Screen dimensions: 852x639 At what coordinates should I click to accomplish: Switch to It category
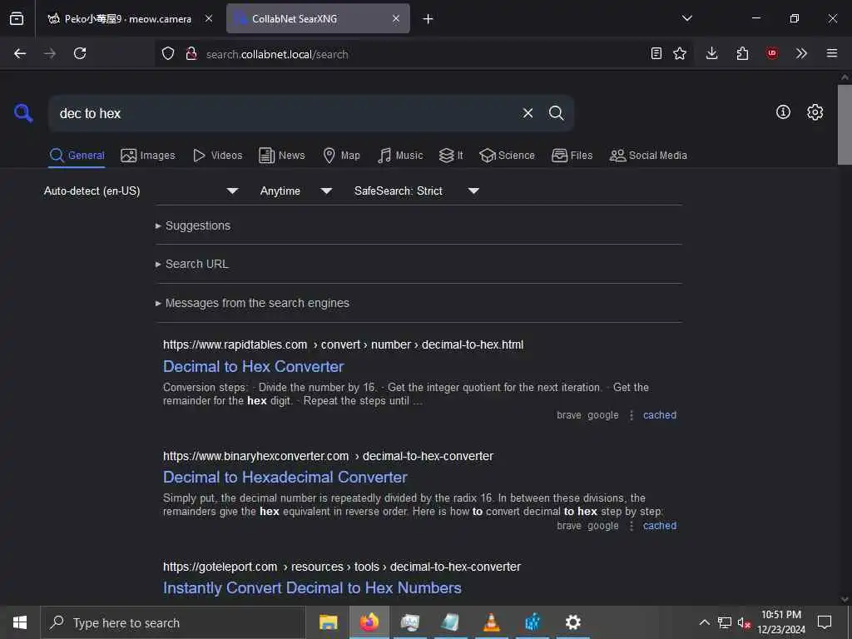[x=451, y=156]
